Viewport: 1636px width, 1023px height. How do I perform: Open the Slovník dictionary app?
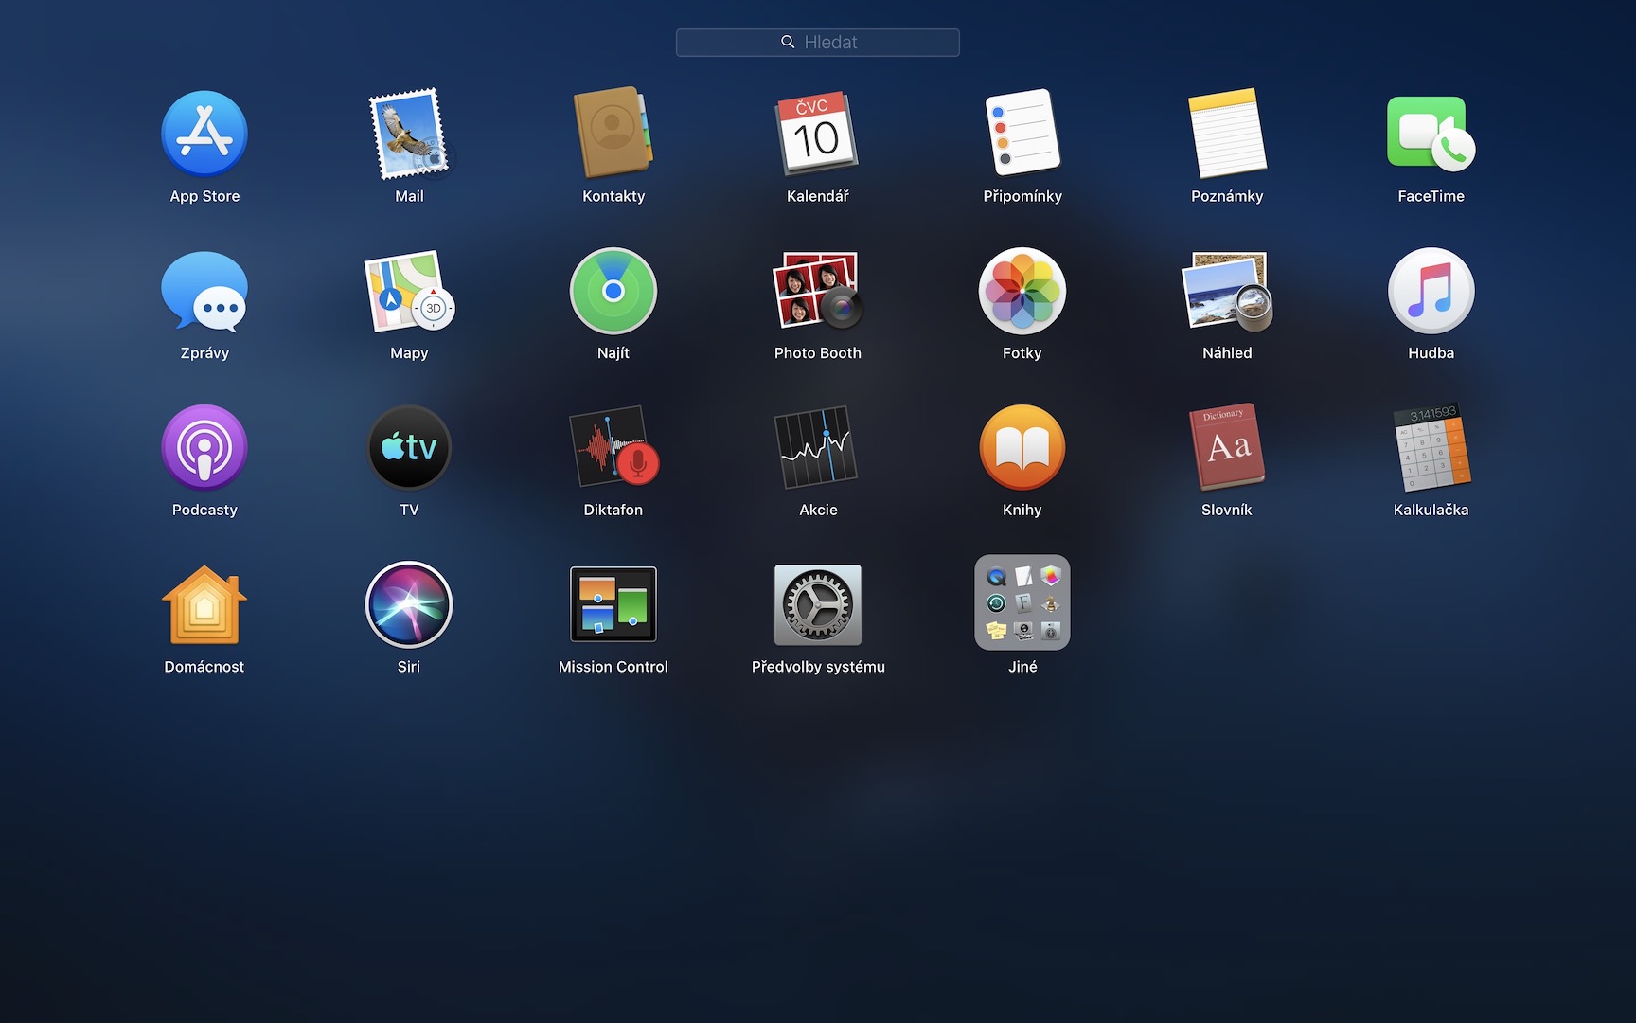pyautogui.click(x=1227, y=447)
